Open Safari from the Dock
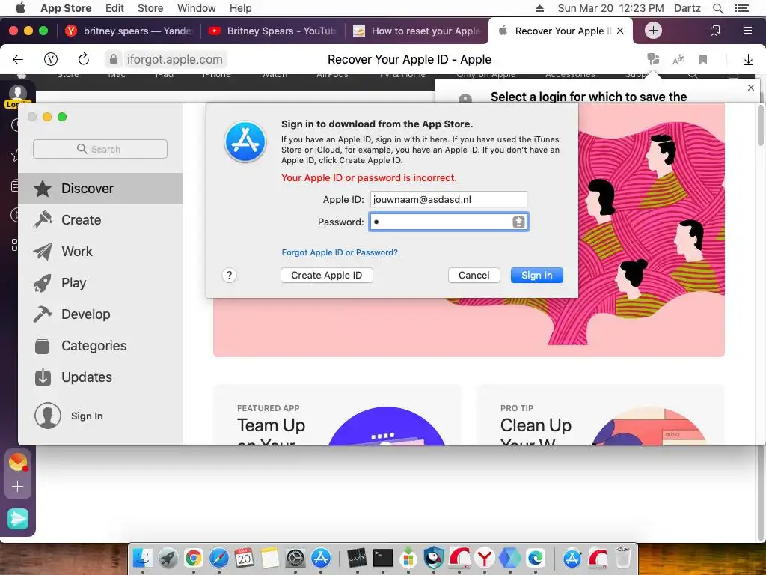Viewport: 766px width, 575px height. [219, 557]
